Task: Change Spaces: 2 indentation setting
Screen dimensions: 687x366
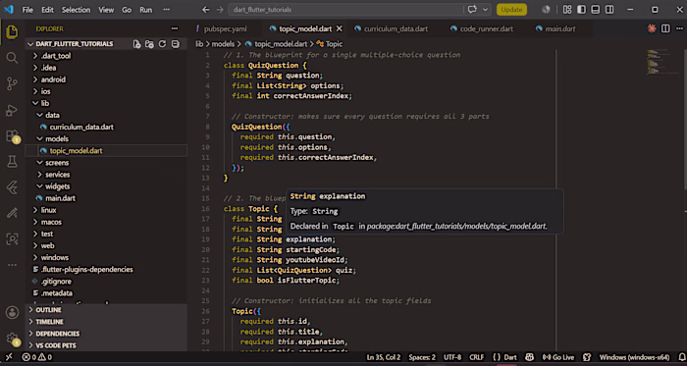Action: (x=422, y=357)
